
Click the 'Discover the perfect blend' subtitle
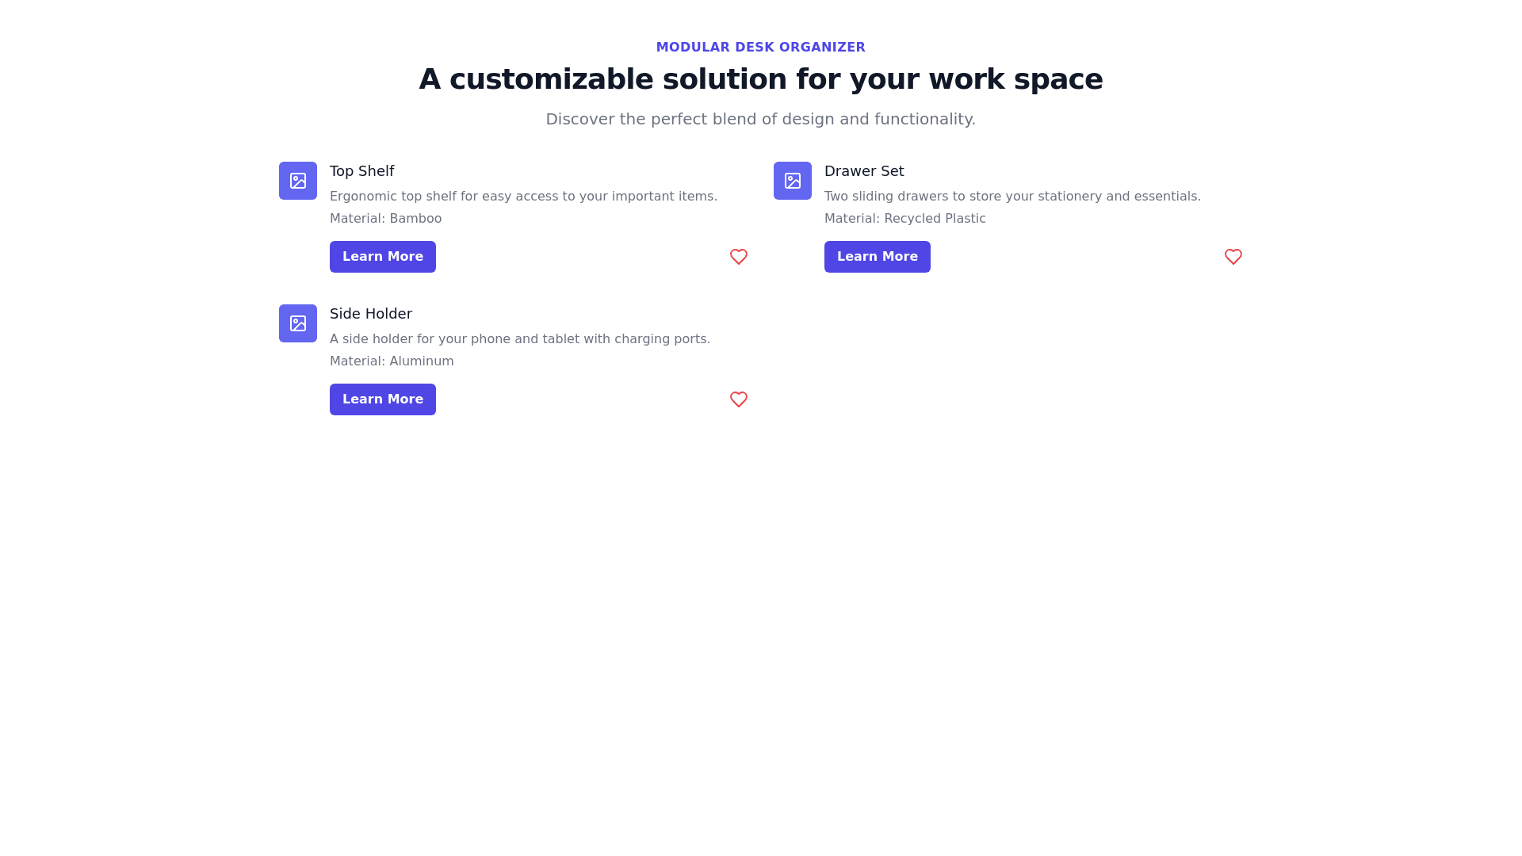pos(760,119)
